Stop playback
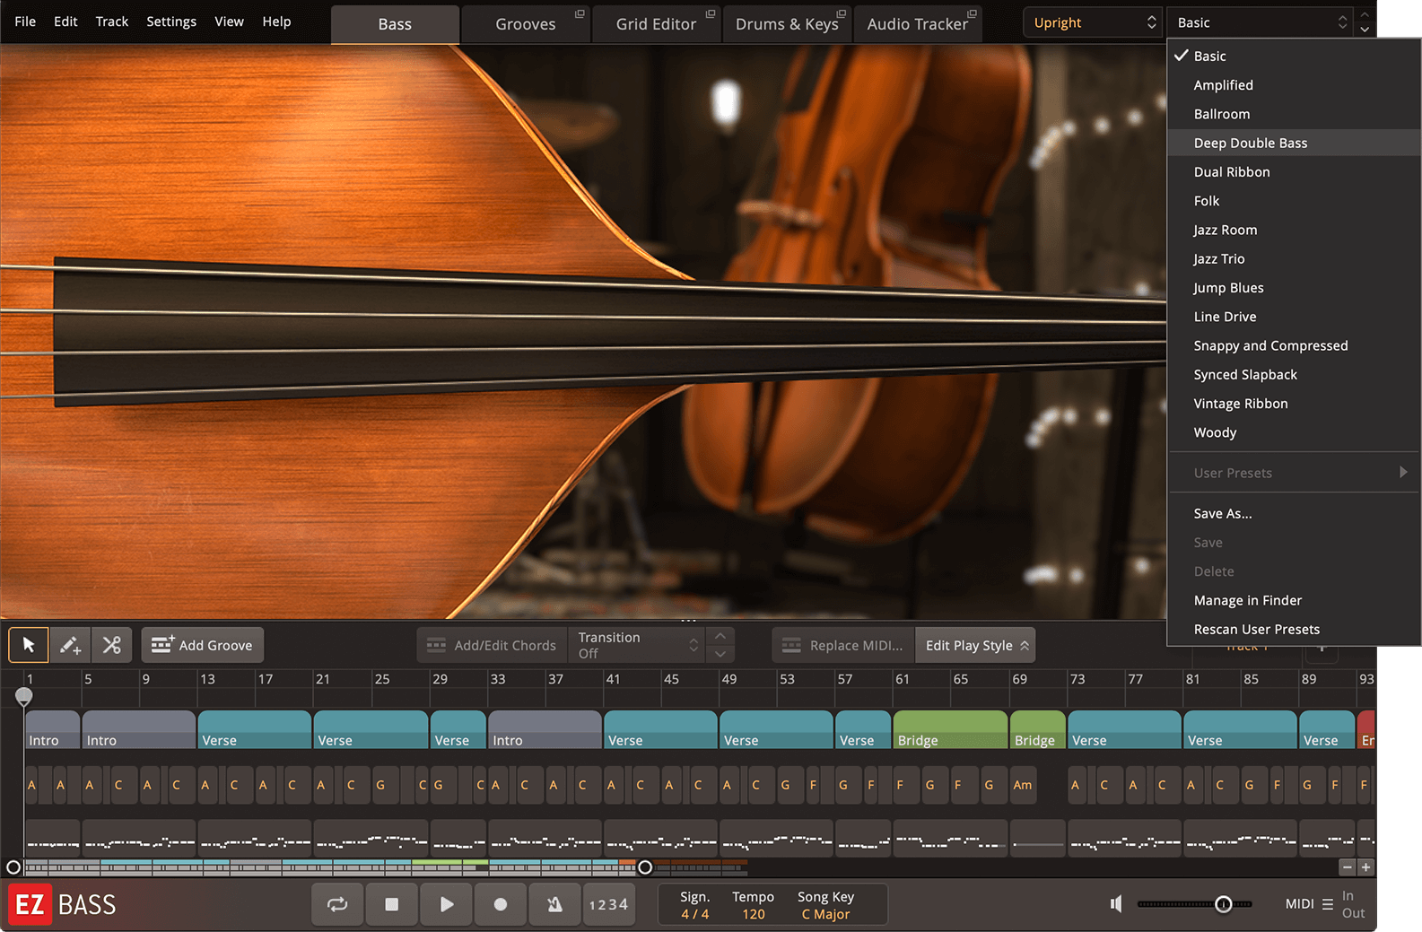The height and width of the screenshot is (932, 1422). pos(392,904)
